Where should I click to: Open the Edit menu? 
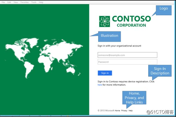coord(9,2)
